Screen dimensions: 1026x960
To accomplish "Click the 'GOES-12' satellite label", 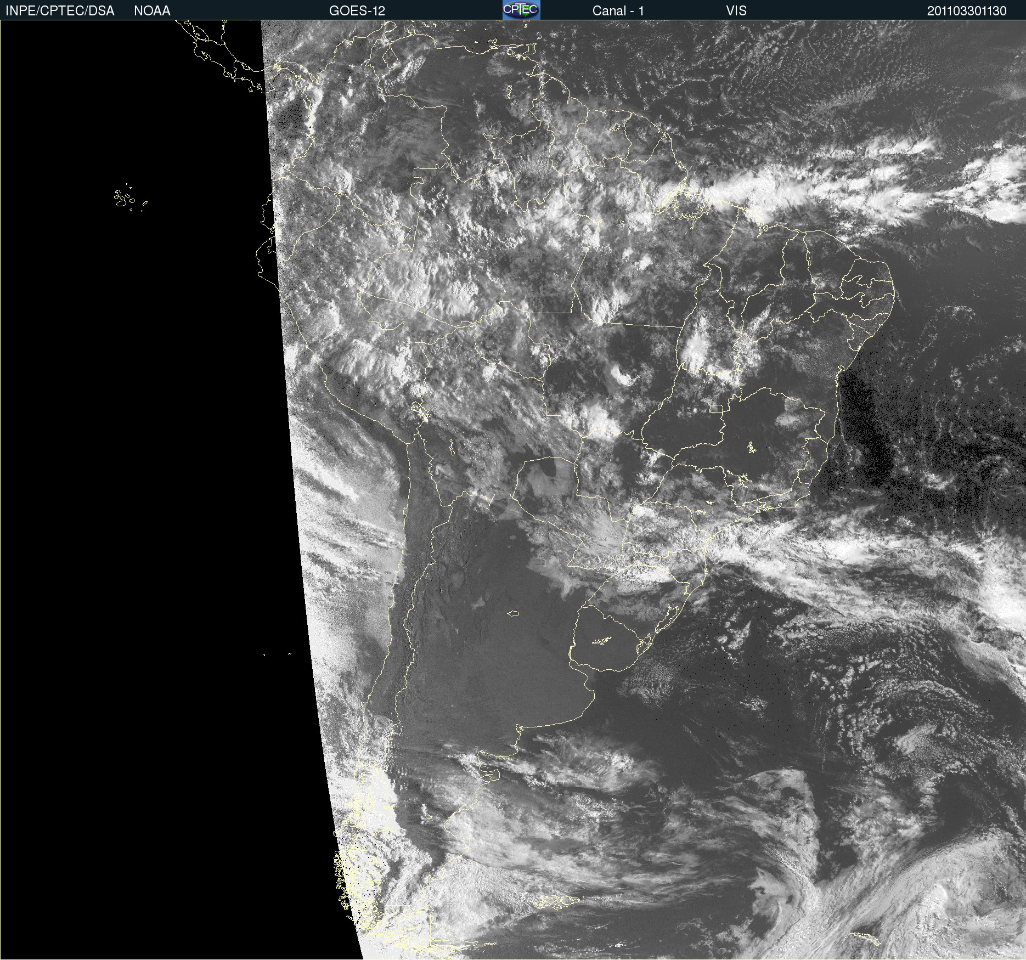I will click(357, 11).
